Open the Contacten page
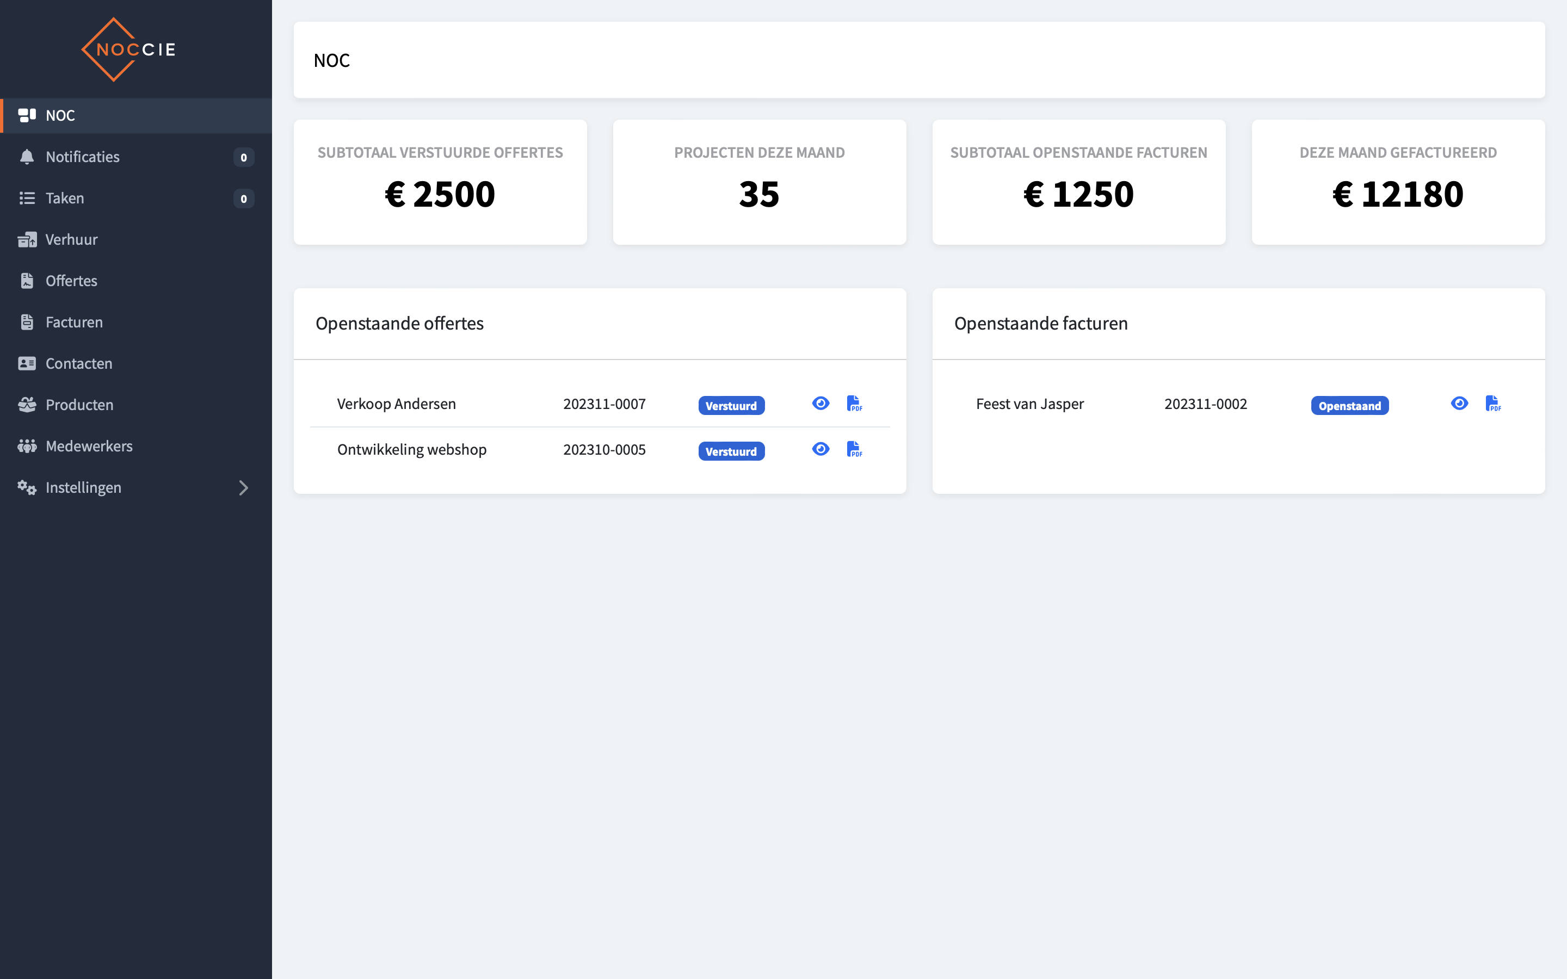Image resolution: width=1567 pixels, height=979 pixels. [136, 363]
